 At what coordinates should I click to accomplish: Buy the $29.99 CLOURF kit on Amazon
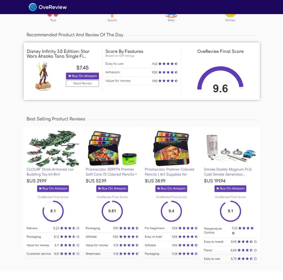coord(53,189)
